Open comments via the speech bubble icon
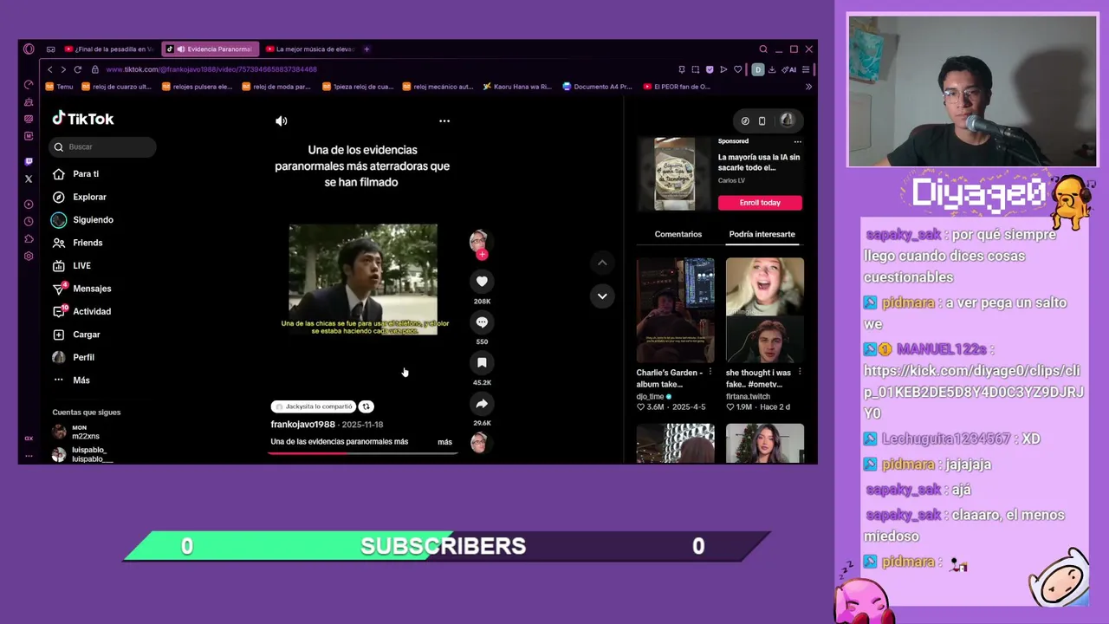The width and height of the screenshot is (1109, 624). (482, 322)
